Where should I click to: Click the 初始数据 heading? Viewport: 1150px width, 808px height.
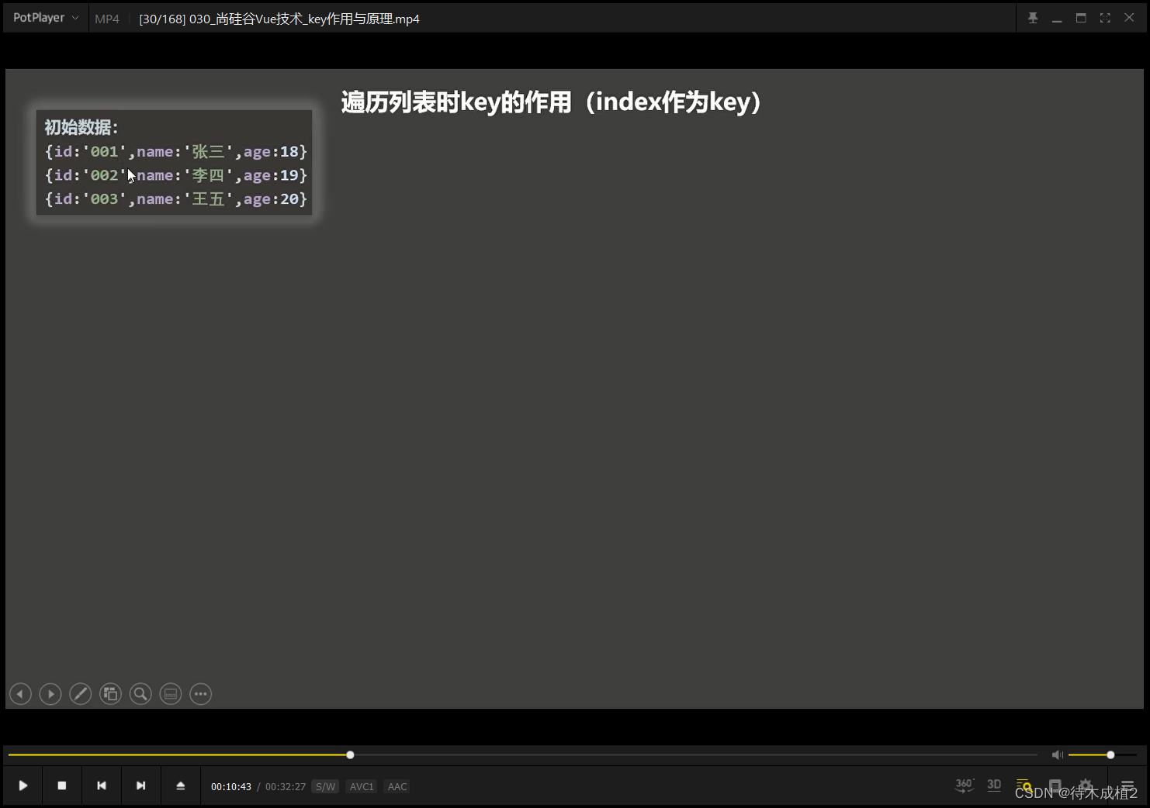coord(81,128)
